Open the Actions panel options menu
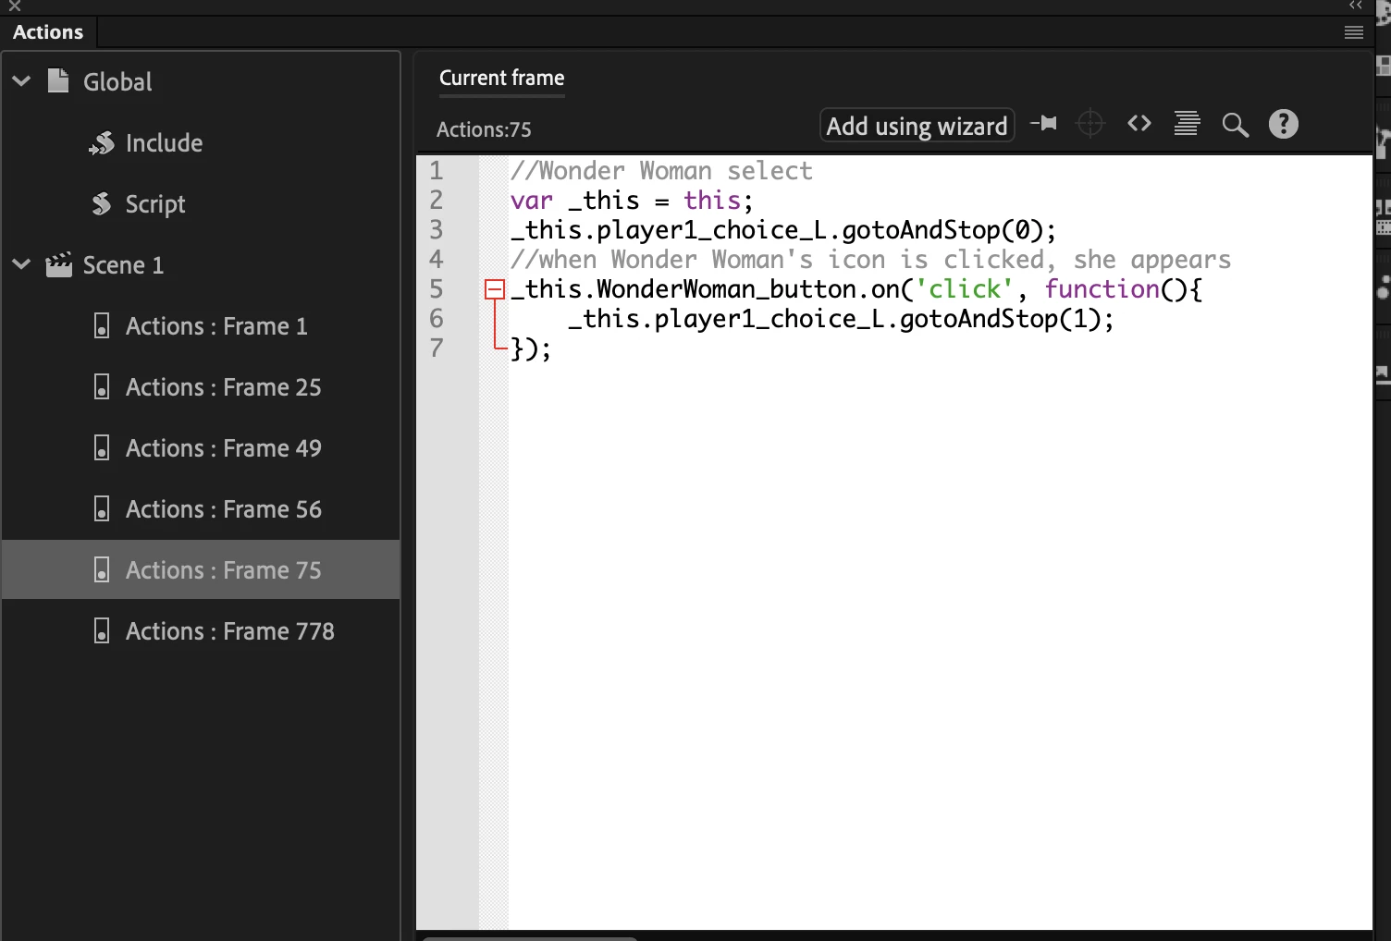The height and width of the screenshot is (941, 1391). [x=1353, y=32]
